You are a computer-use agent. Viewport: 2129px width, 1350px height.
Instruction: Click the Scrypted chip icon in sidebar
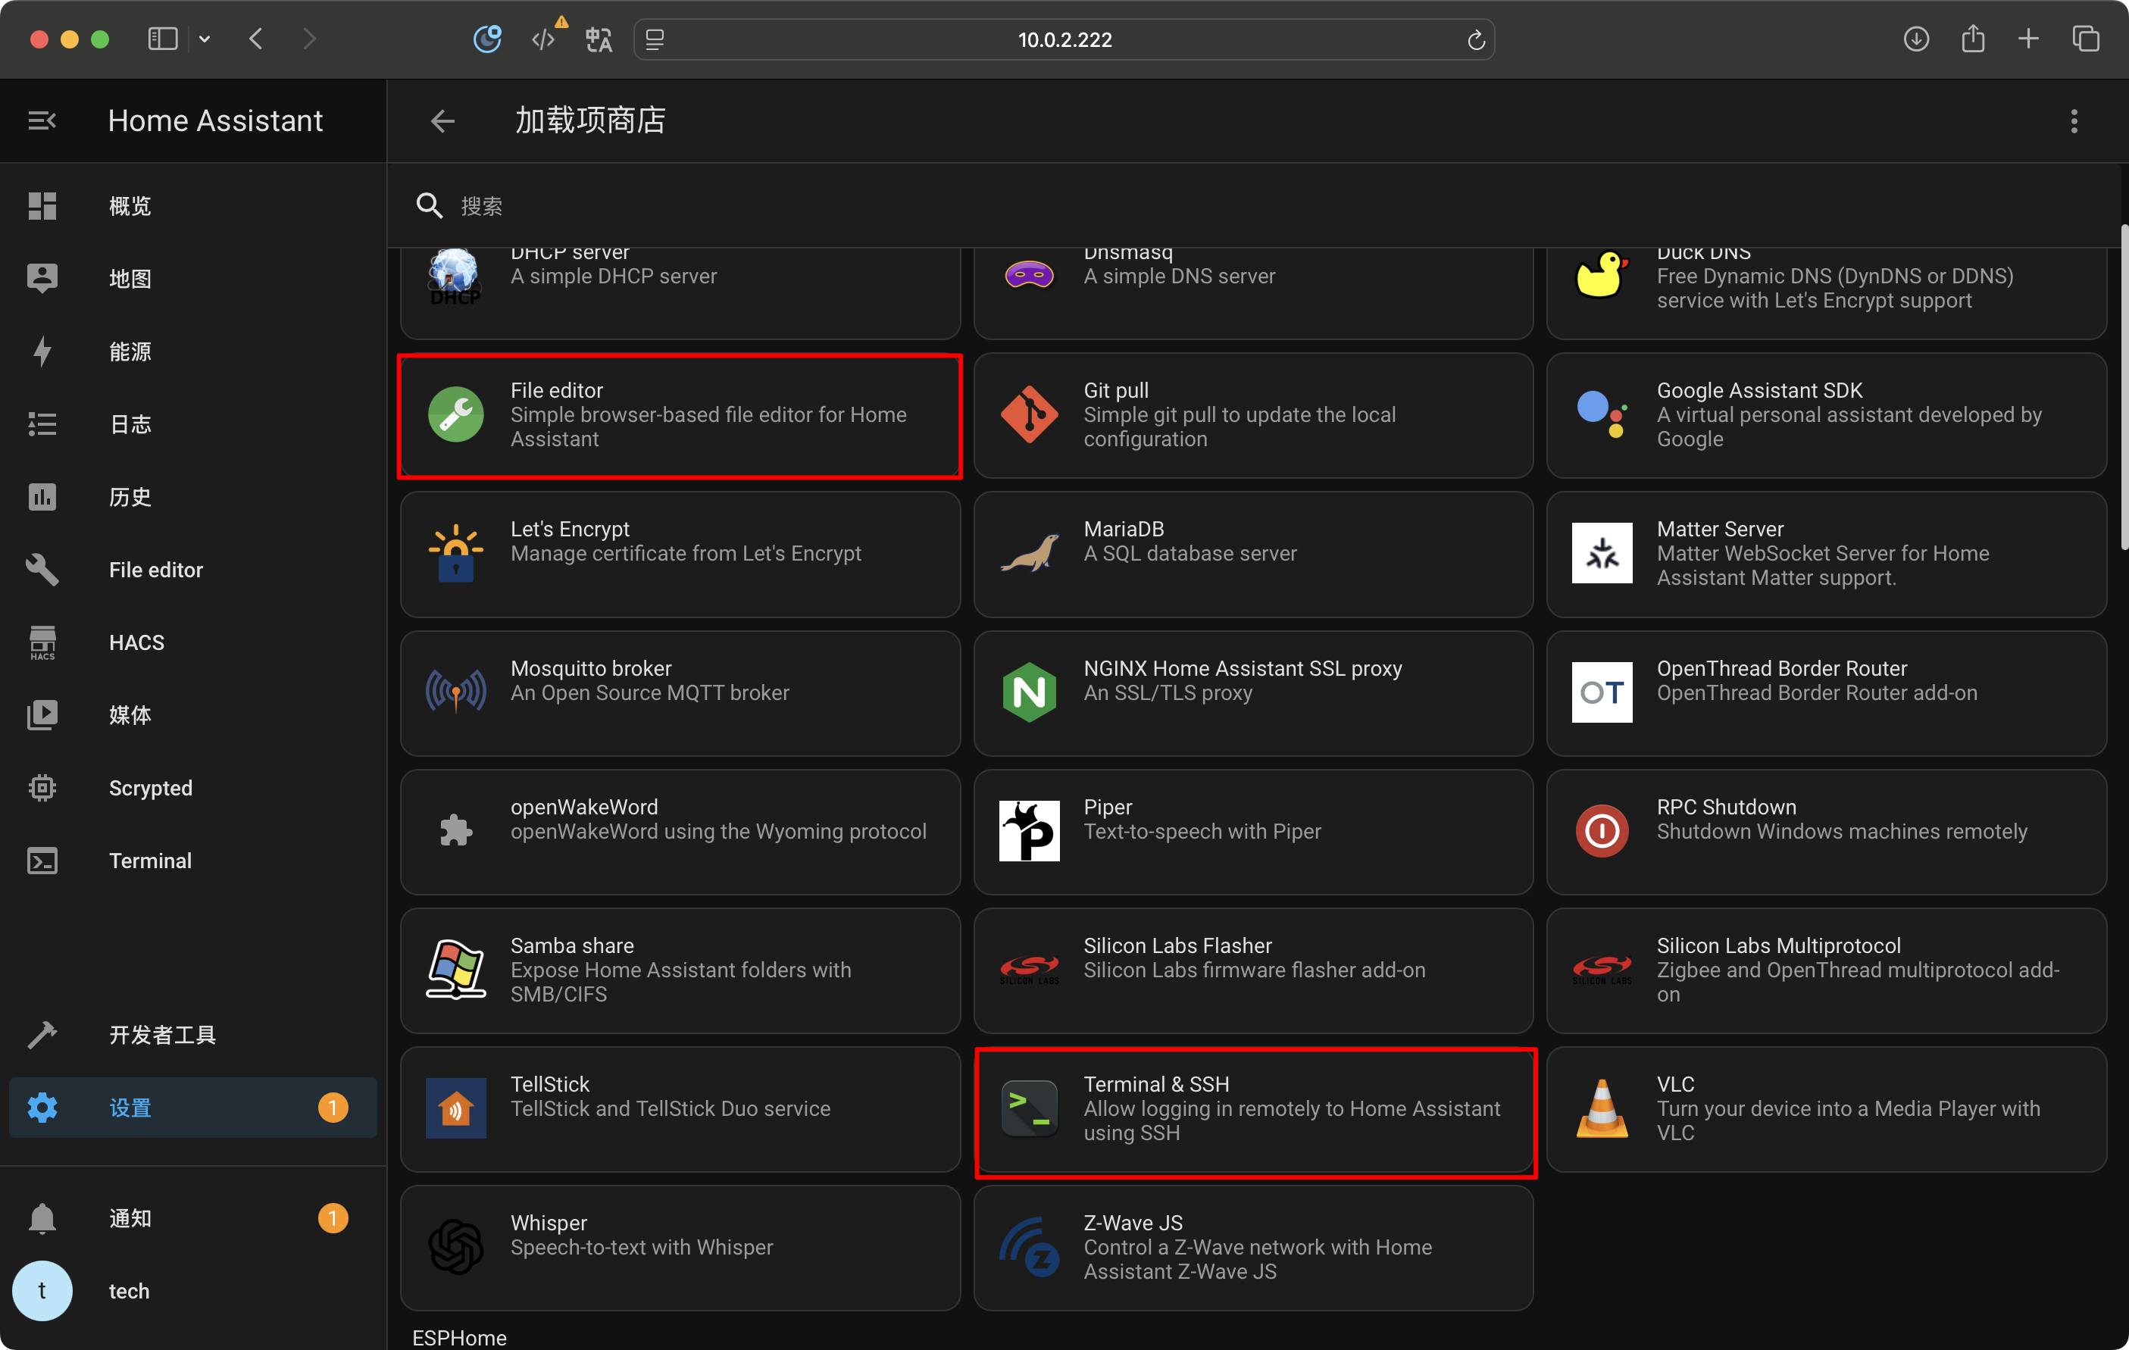[x=42, y=788]
